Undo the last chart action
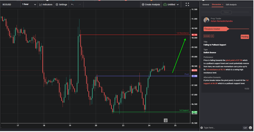The height and width of the screenshot is (132, 254). [x=72, y=5]
